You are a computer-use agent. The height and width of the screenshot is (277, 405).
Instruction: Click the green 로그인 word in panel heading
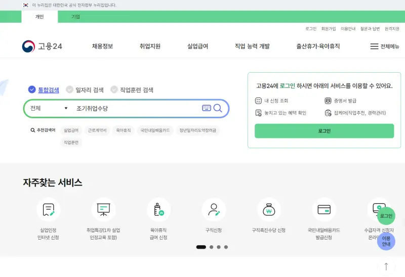pos(287,86)
